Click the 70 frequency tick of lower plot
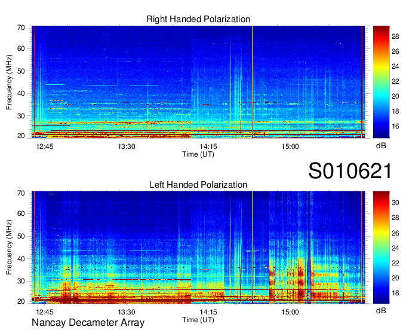 (x=21, y=193)
